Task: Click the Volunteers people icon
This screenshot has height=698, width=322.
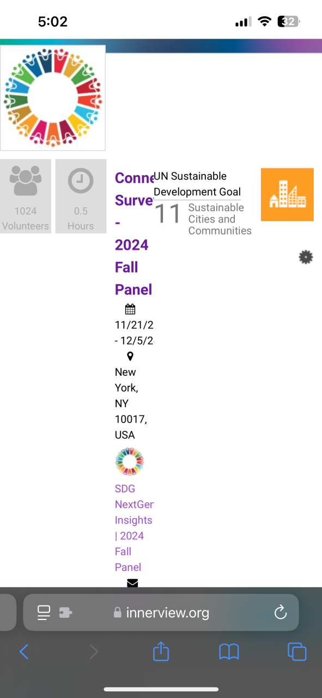Action: pos(26,182)
